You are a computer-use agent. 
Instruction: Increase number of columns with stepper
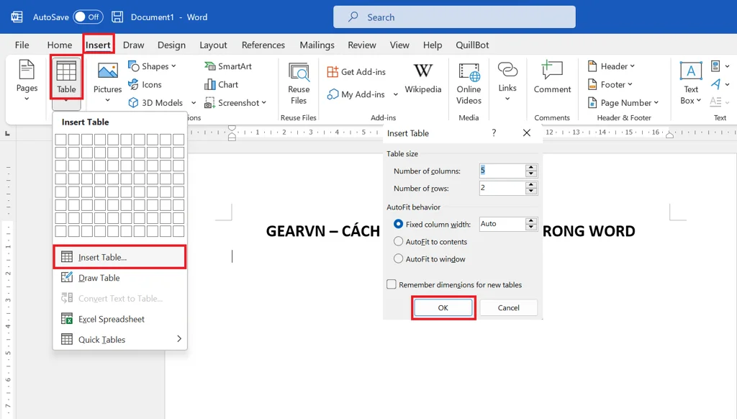point(531,167)
